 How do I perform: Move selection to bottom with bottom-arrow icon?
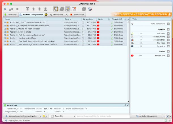[x=45, y=9]
